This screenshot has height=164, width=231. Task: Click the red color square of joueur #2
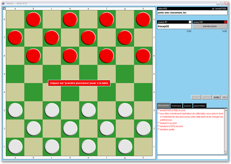226,22
